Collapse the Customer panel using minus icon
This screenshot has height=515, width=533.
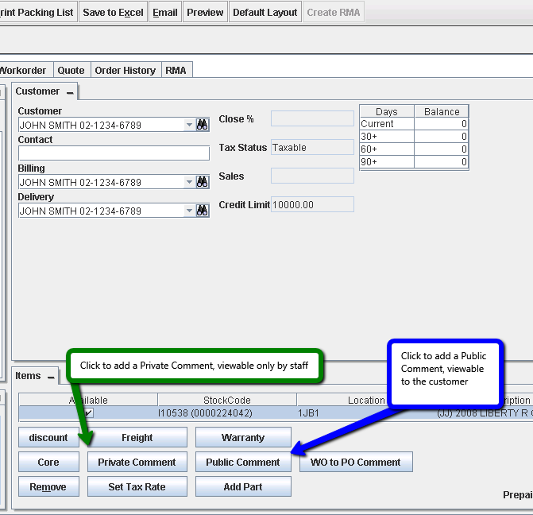coord(70,92)
